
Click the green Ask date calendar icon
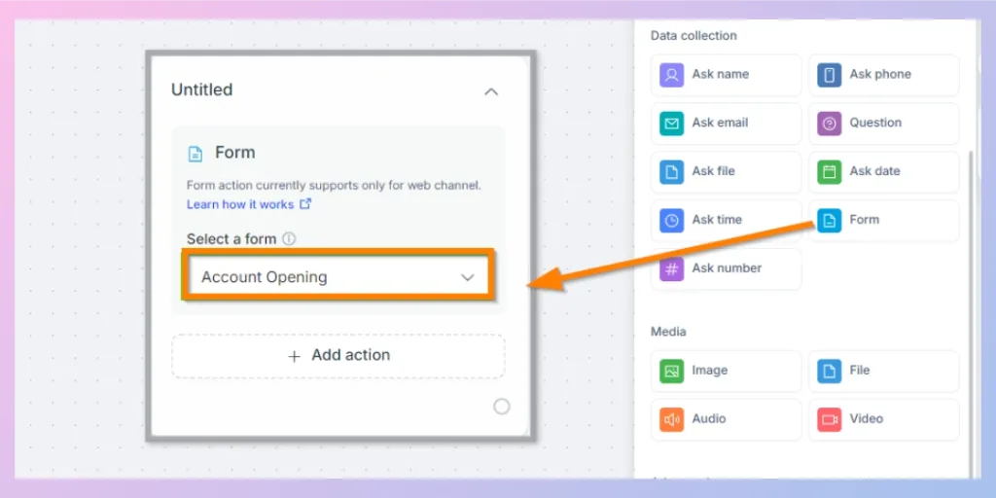point(829,171)
